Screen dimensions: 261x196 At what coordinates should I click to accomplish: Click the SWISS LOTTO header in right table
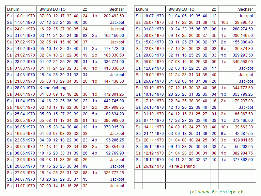[181, 9]
